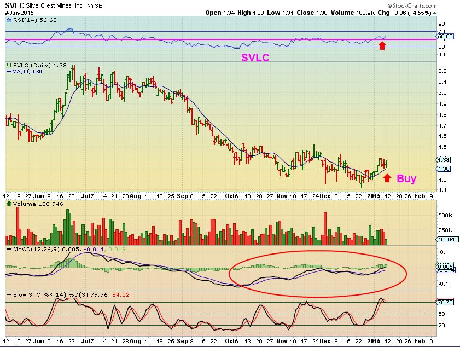460x347 pixels.
Task: Click the Open 1.34 value
Action: point(220,13)
